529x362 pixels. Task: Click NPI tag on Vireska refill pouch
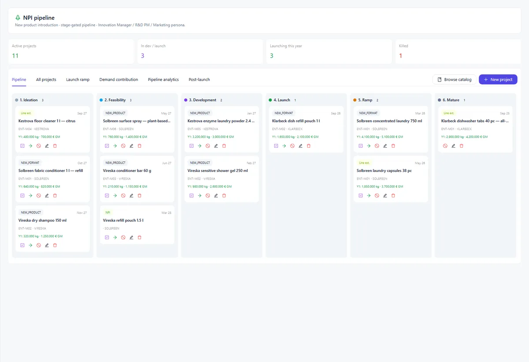pos(108,212)
